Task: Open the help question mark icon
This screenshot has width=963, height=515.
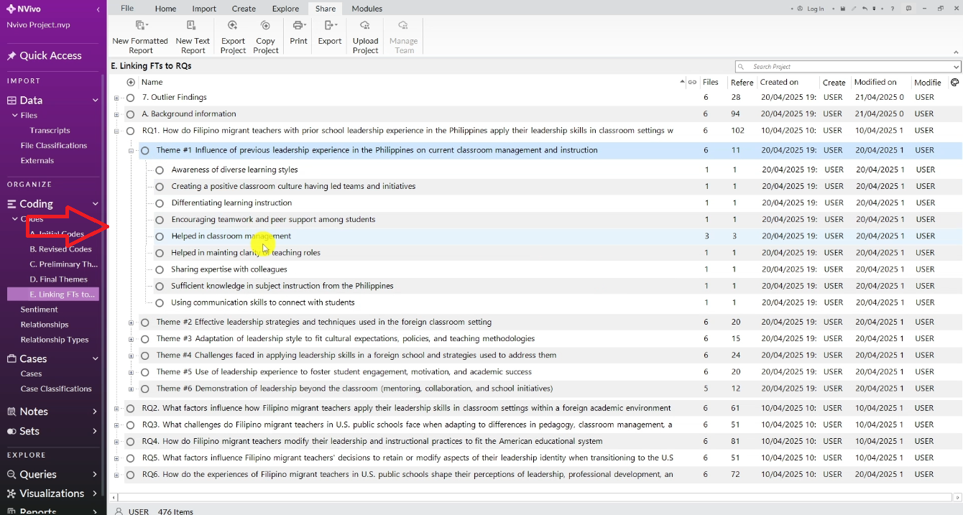Action: pyautogui.click(x=893, y=9)
